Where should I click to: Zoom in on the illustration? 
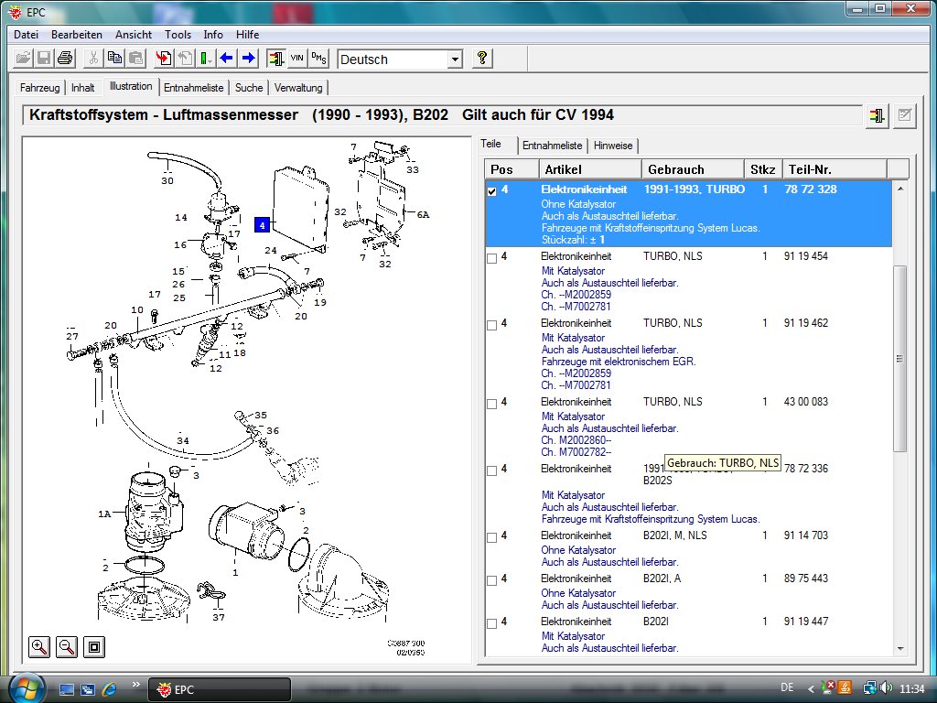pyautogui.click(x=39, y=646)
